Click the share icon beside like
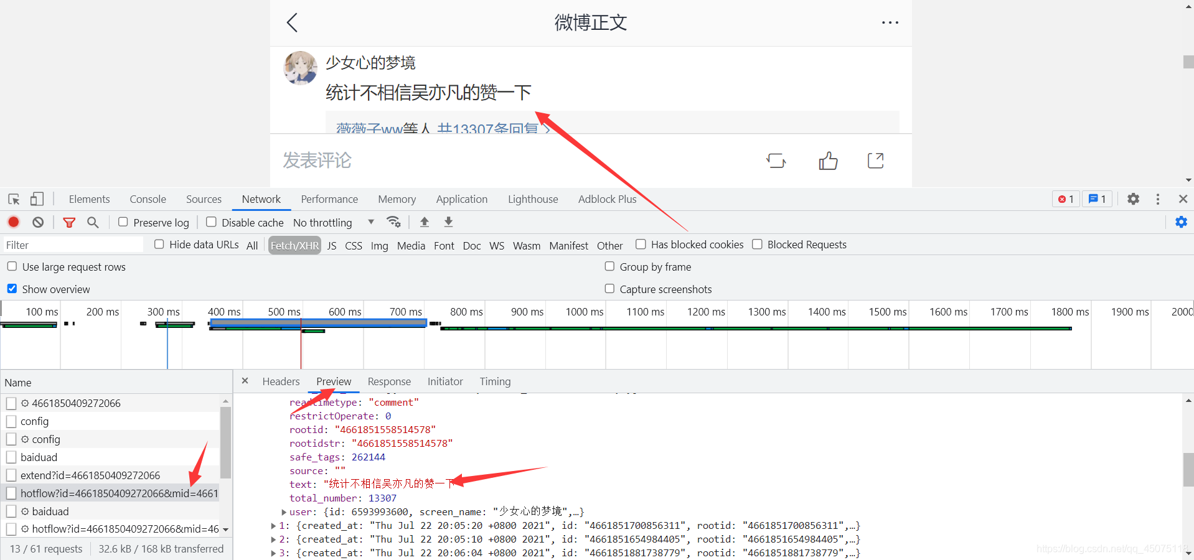This screenshot has height=560, width=1194. 875,161
